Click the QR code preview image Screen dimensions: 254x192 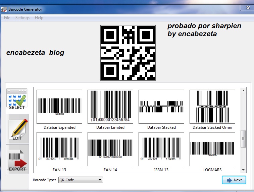128,53
